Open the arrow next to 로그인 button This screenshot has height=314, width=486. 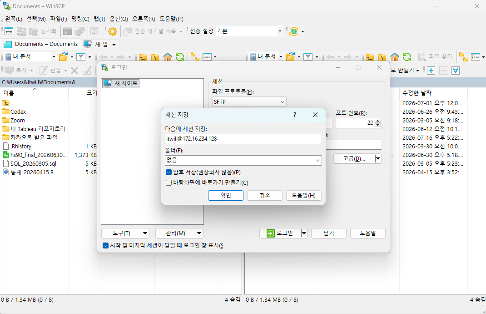click(304, 233)
